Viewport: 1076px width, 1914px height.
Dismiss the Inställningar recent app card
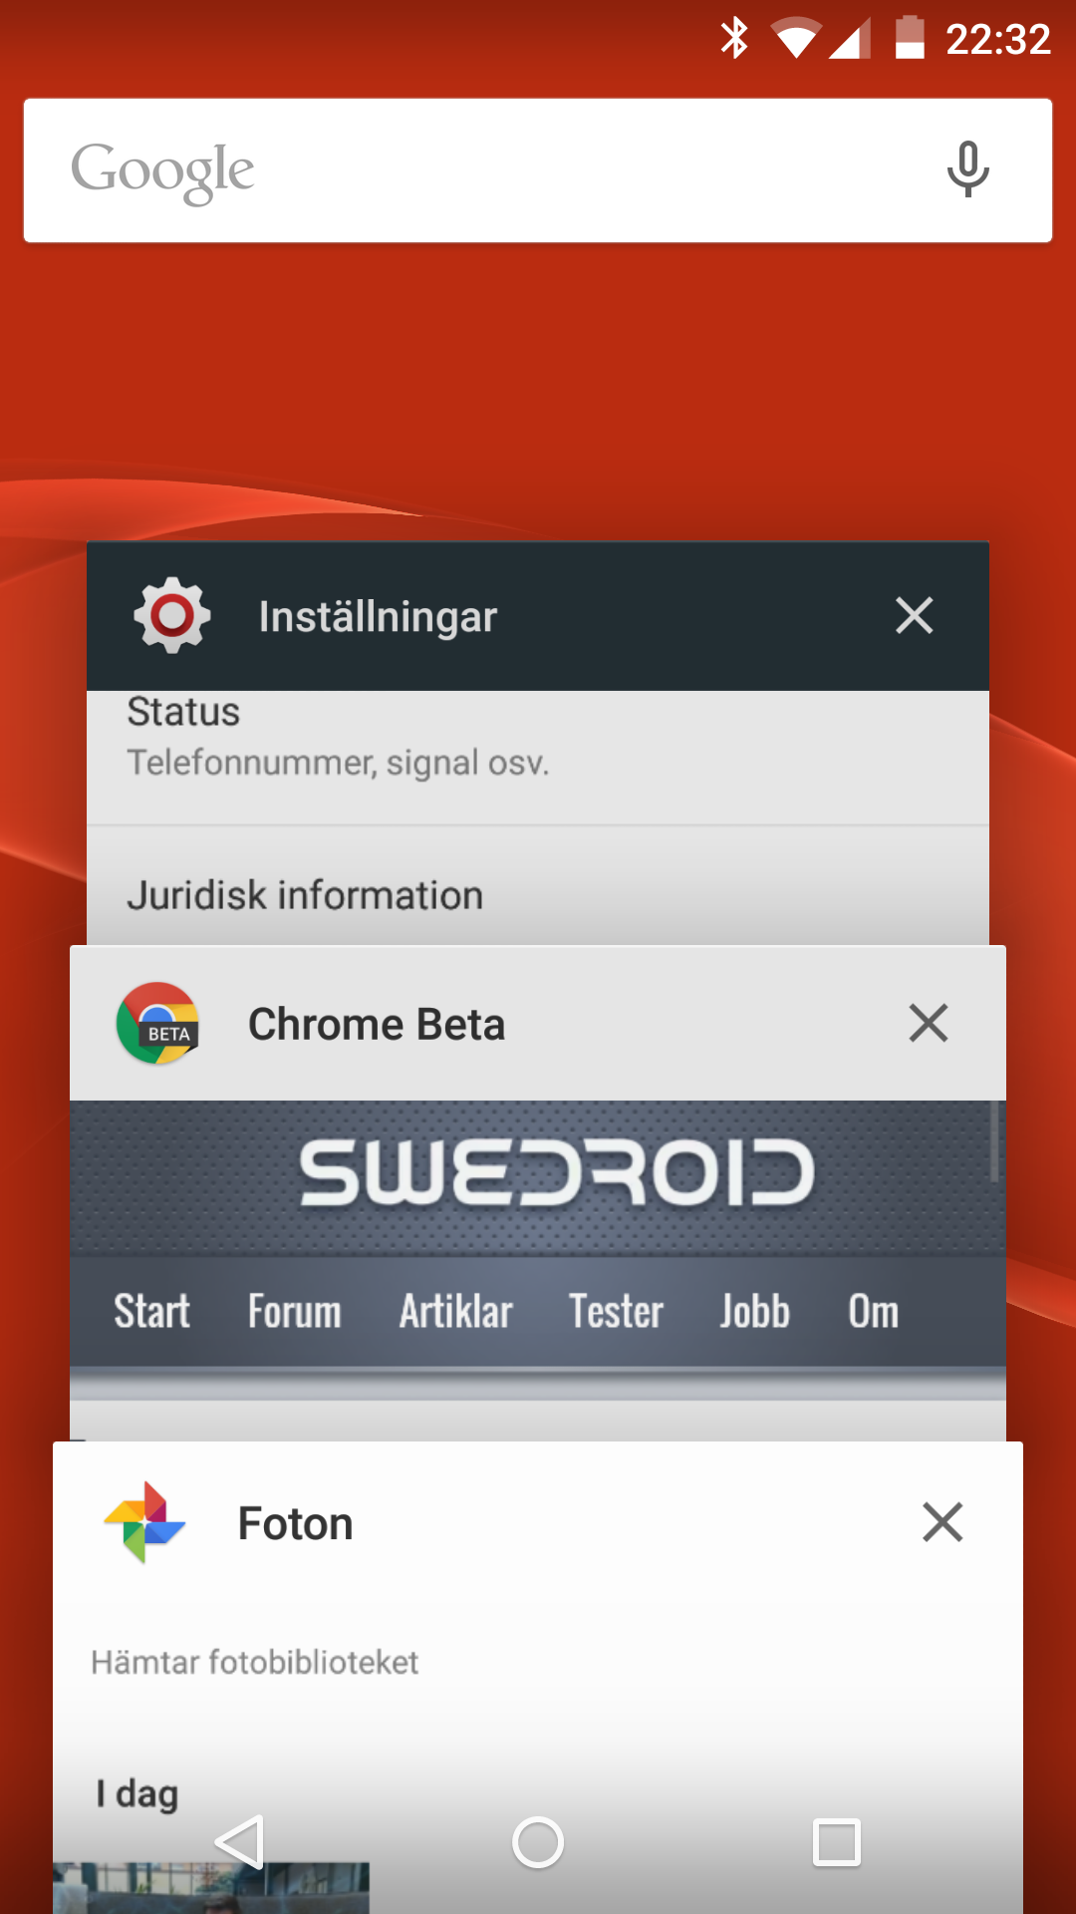(914, 616)
